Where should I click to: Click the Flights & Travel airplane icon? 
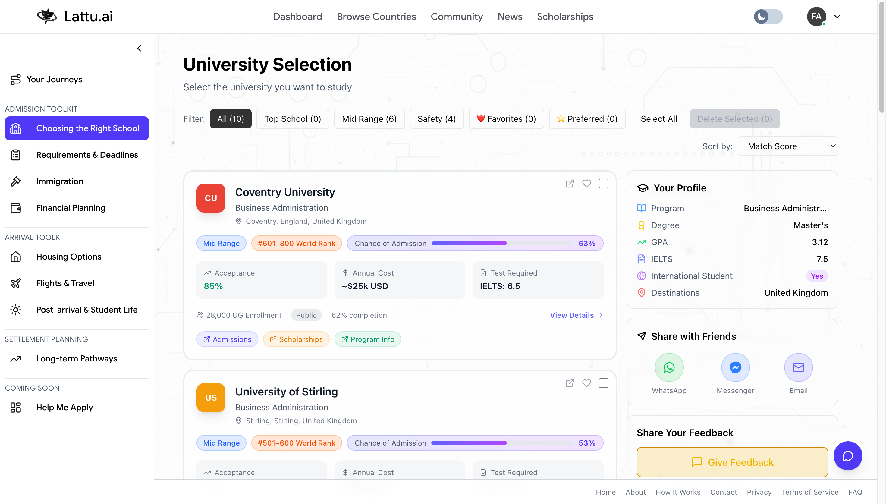point(16,283)
